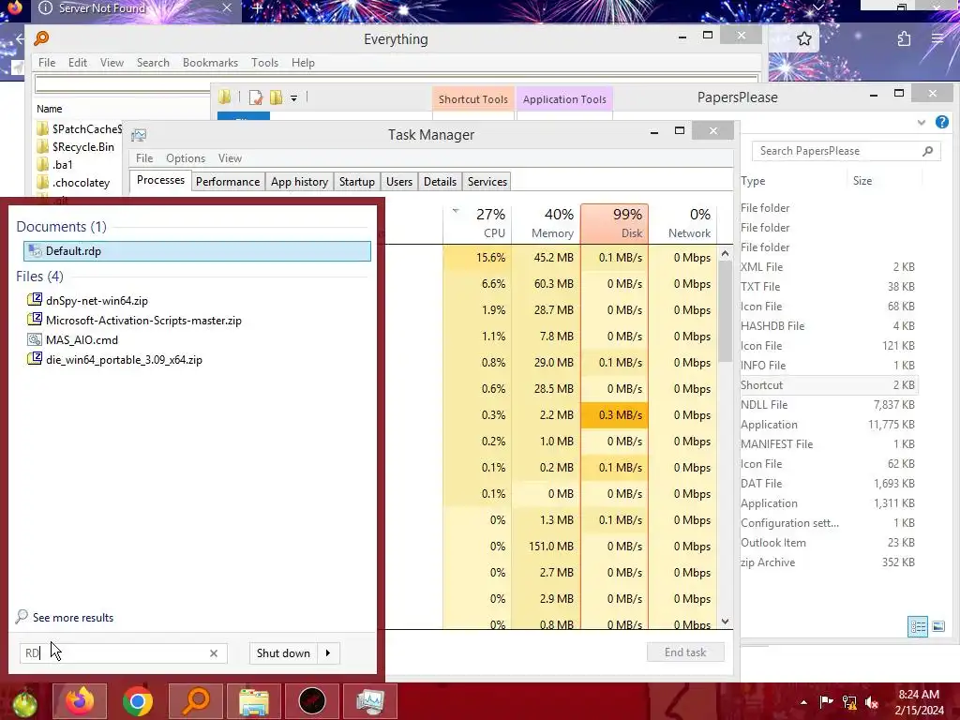
Task: Open Task Manager File menu
Action: (x=144, y=157)
